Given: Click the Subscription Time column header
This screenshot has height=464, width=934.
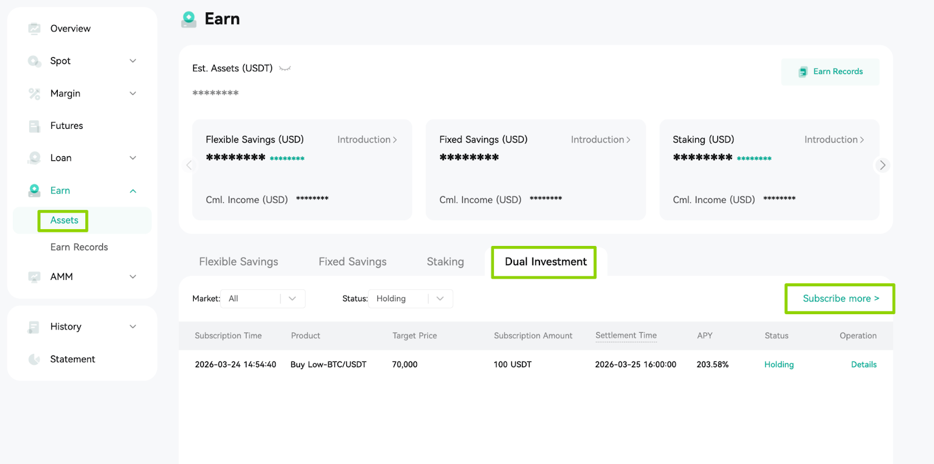Looking at the screenshot, I should (x=228, y=336).
